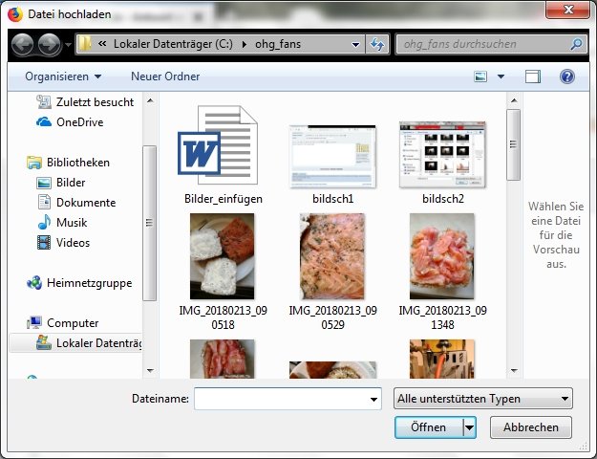Expand the Dateiname history dropdown arrow
The height and width of the screenshot is (459, 597).
(373, 399)
